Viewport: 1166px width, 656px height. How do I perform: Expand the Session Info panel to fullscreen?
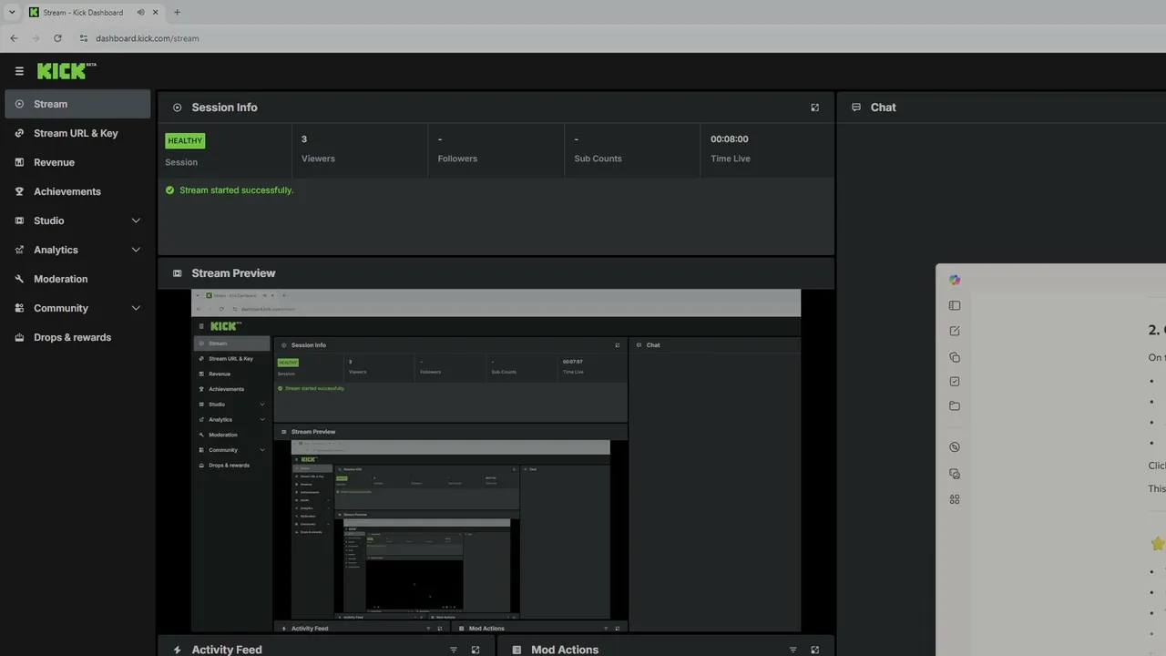[814, 108]
